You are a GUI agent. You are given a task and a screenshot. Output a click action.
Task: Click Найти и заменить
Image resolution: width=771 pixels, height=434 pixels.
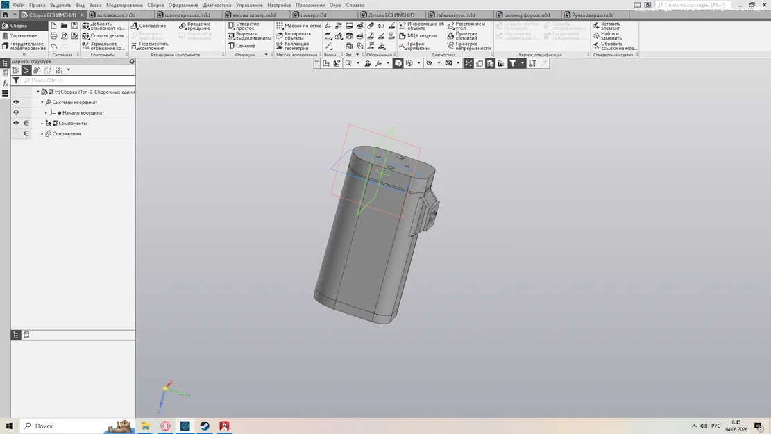coord(607,36)
